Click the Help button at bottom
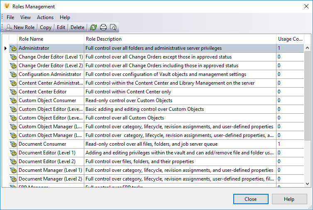Viewport: 313px width, 210px height. (x=289, y=199)
